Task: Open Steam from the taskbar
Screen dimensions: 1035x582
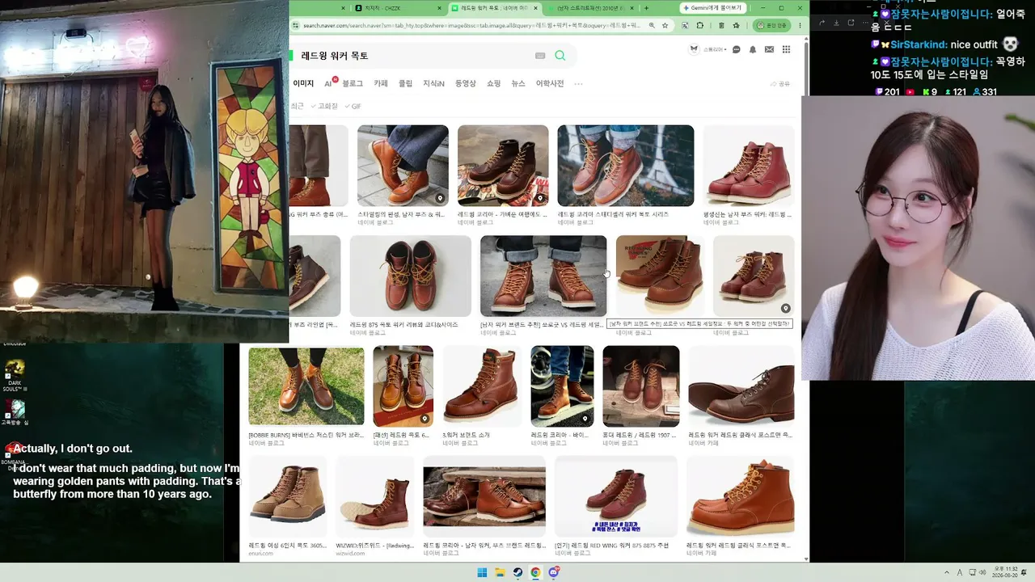Action: [x=517, y=572]
